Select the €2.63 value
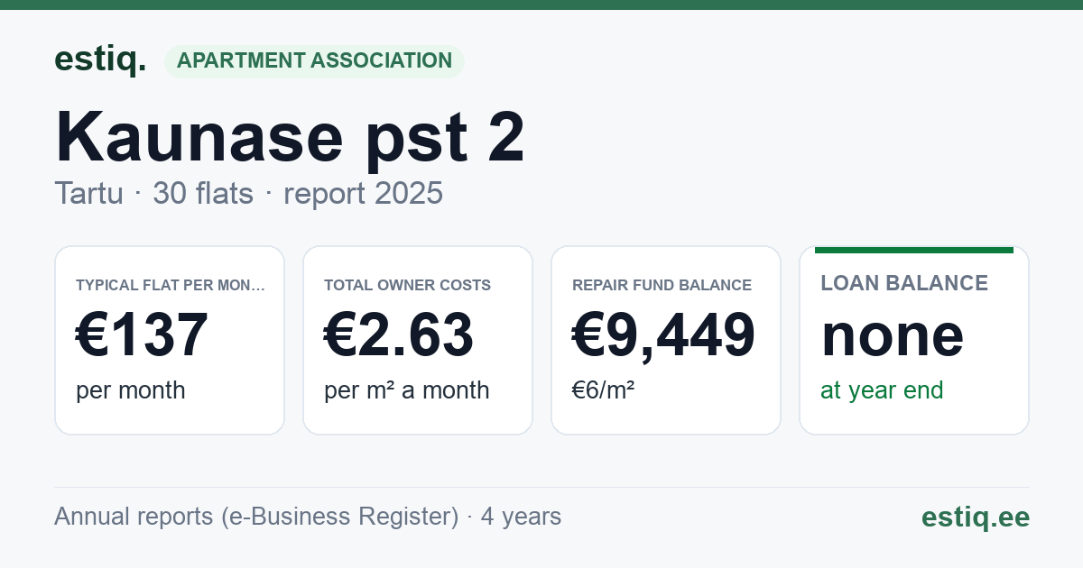 pos(399,334)
